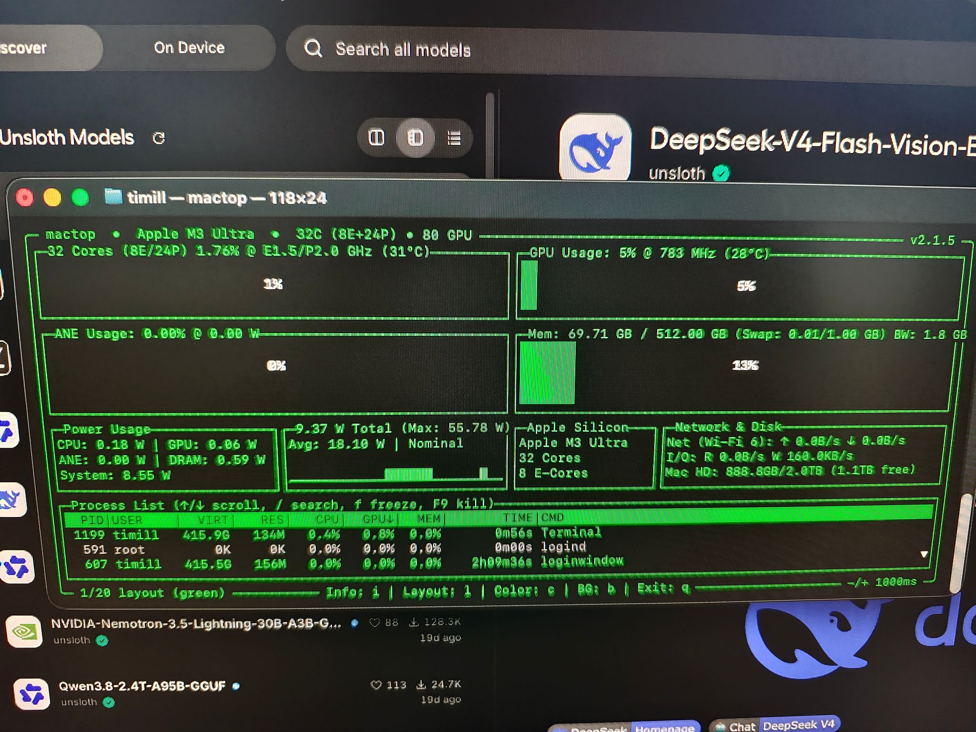Click the green memory usage bar in mactop
The image size is (976, 732).
click(x=547, y=373)
